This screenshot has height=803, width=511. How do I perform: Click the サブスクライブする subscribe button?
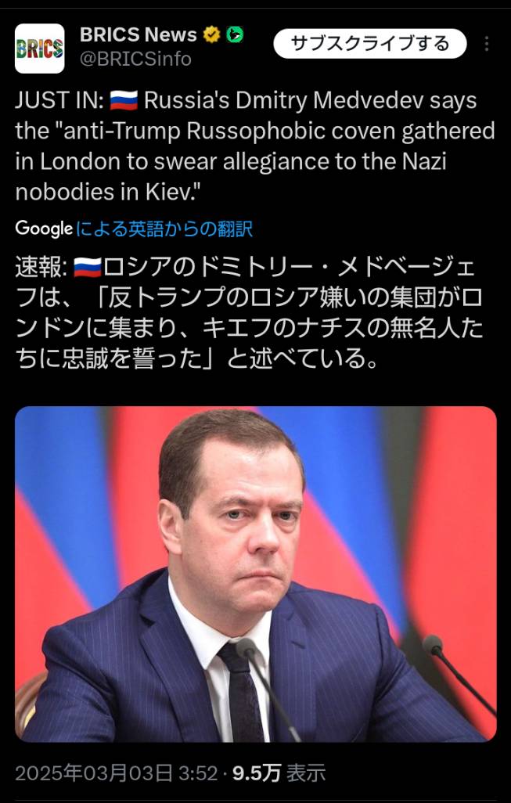(369, 44)
